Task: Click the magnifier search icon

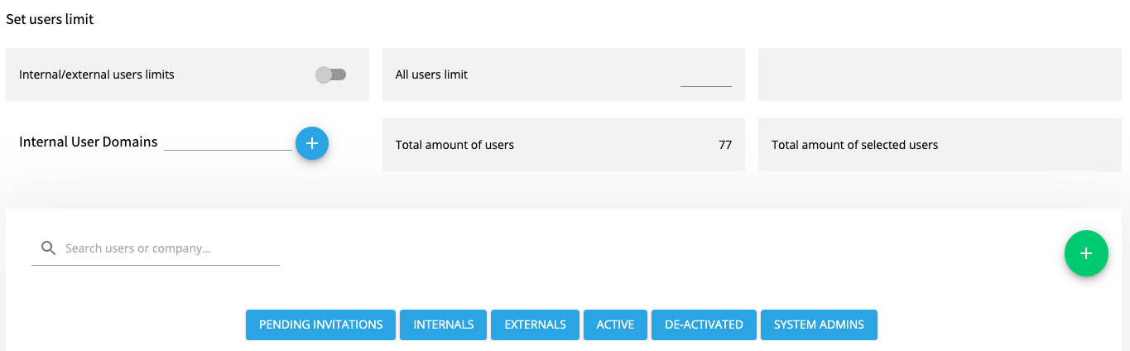Action: 48,248
